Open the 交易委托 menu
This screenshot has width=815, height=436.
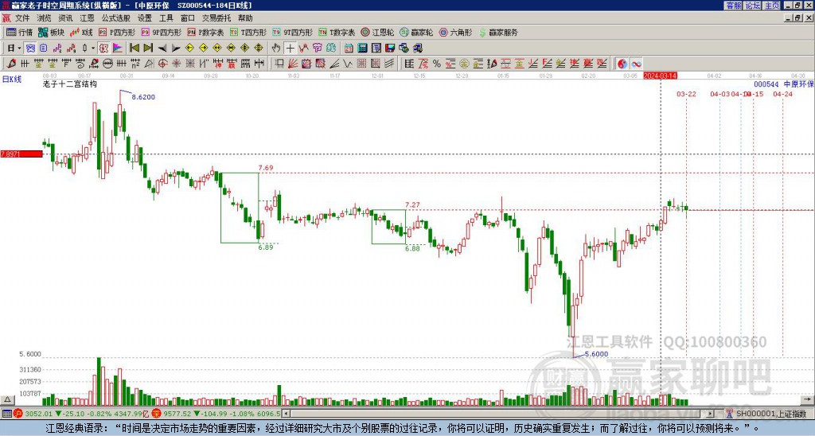[x=216, y=18]
